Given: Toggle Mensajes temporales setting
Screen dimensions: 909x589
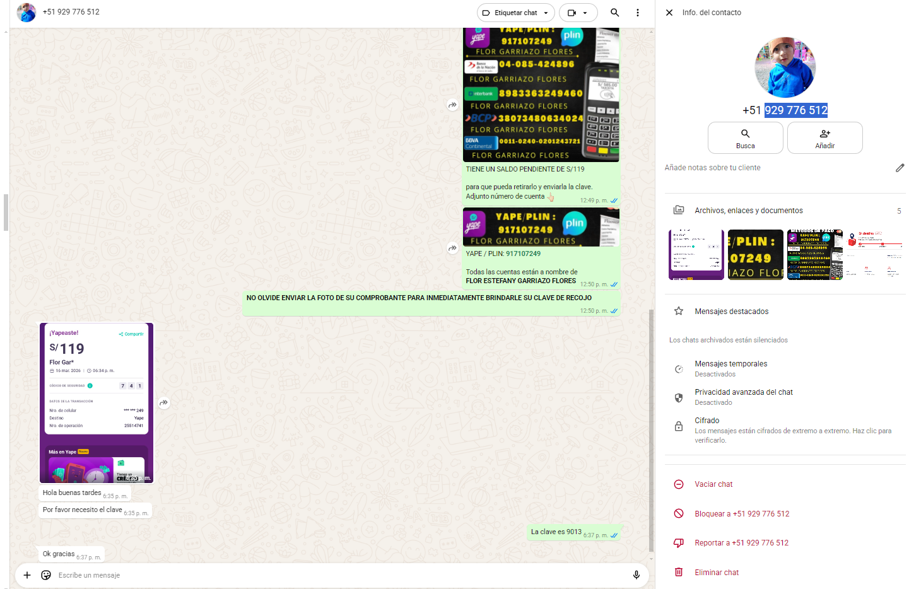Looking at the screenshot, I should pyautogui.click(x=730, y=368).
